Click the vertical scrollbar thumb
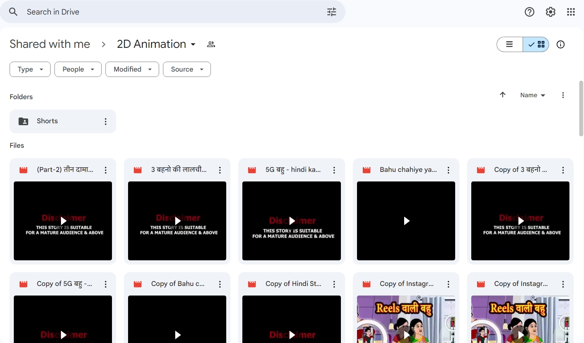 581,108
